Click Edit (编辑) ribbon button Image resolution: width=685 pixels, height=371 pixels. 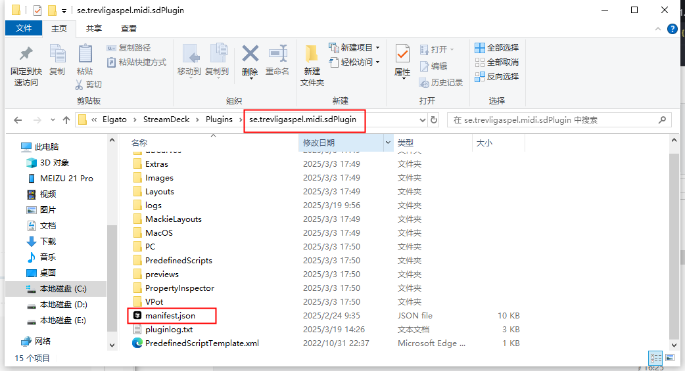click(x=433, y=66)
